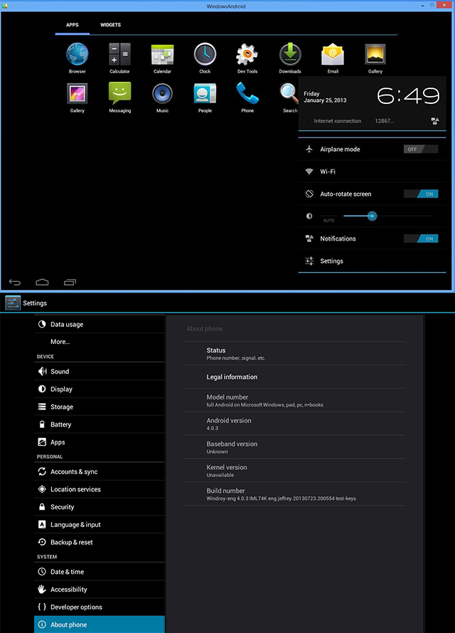
Task: Select the Apps tab
Action: point(73,25)
